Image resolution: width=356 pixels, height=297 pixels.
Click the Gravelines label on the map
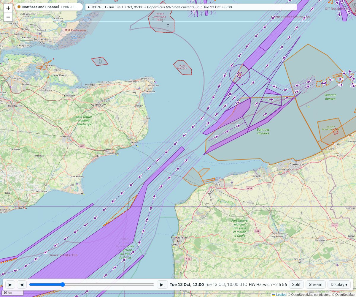pyautogui.click(x=258, y=176)
